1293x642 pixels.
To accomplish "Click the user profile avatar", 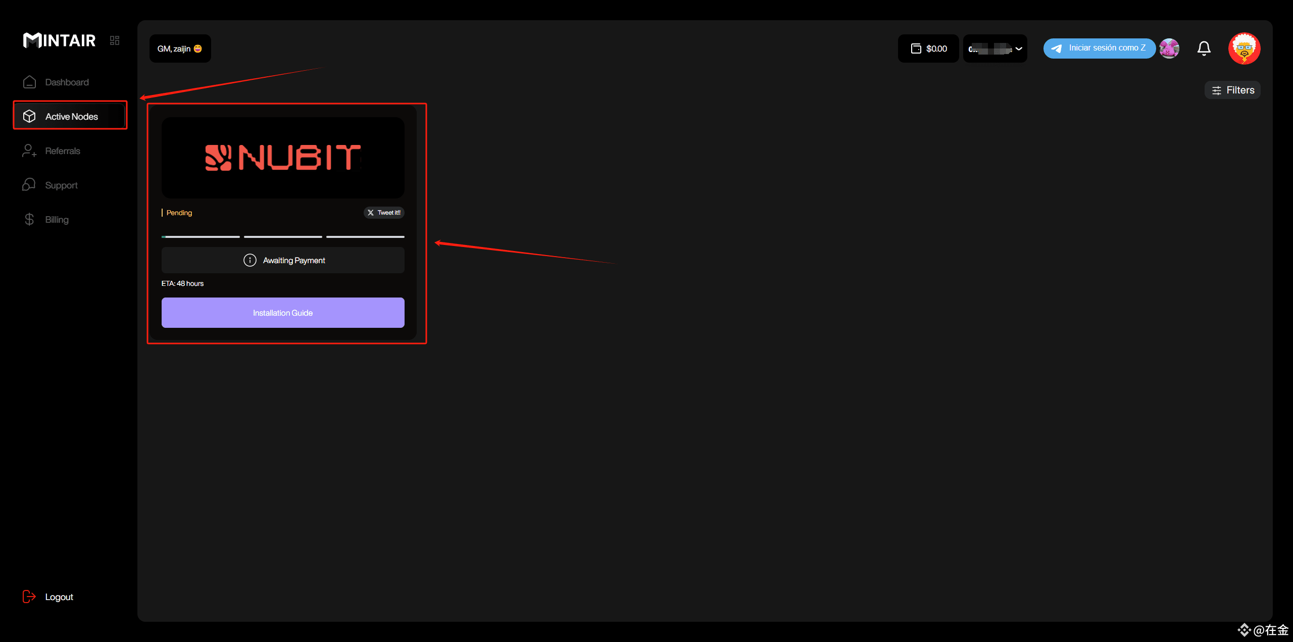I will tap(1244, 48).
